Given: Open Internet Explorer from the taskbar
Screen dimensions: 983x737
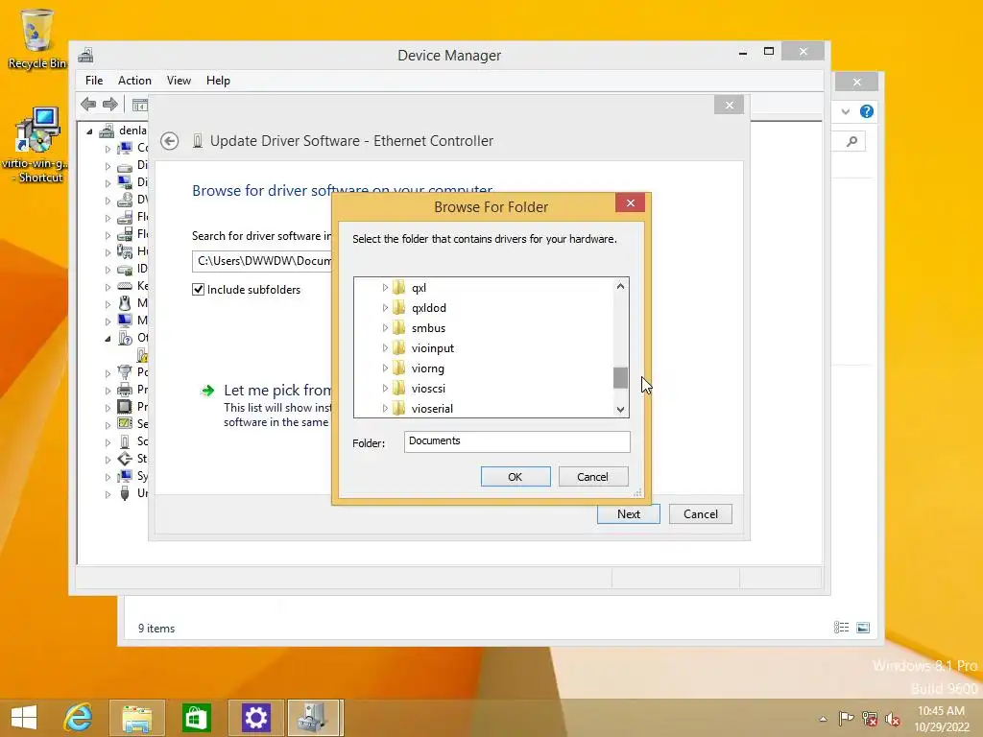Looking at the screenshot, I should [79, 718].
